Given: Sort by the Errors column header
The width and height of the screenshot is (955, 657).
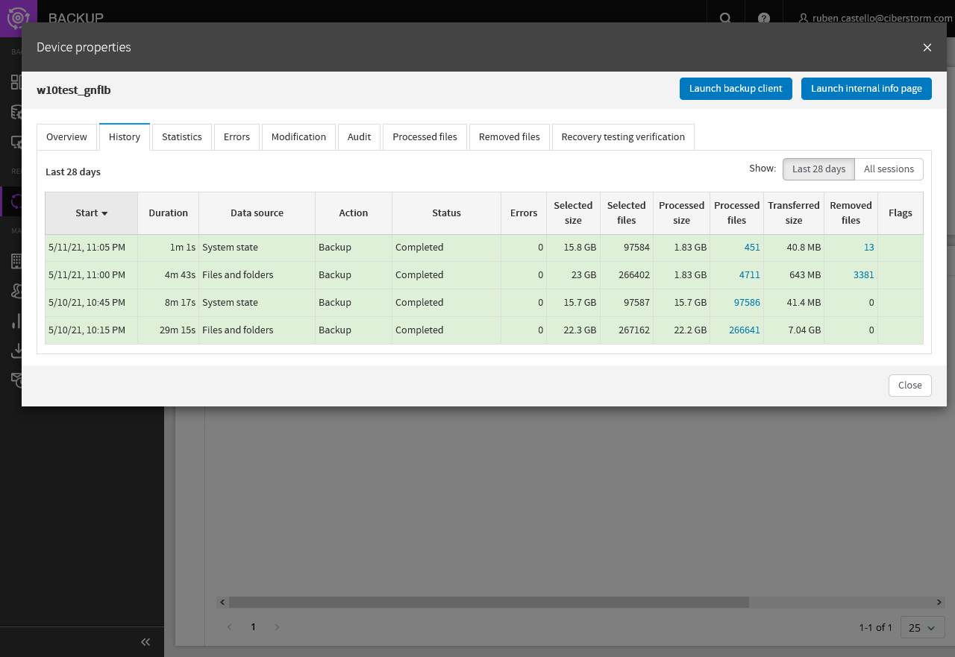Looking at the screenshot, I should (x=524, y=213).
